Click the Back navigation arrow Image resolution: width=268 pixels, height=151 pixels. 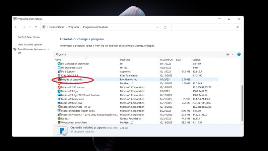(16, 27)
